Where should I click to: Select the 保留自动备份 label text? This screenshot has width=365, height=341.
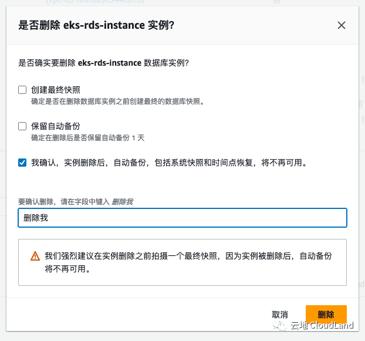[56, 126]
